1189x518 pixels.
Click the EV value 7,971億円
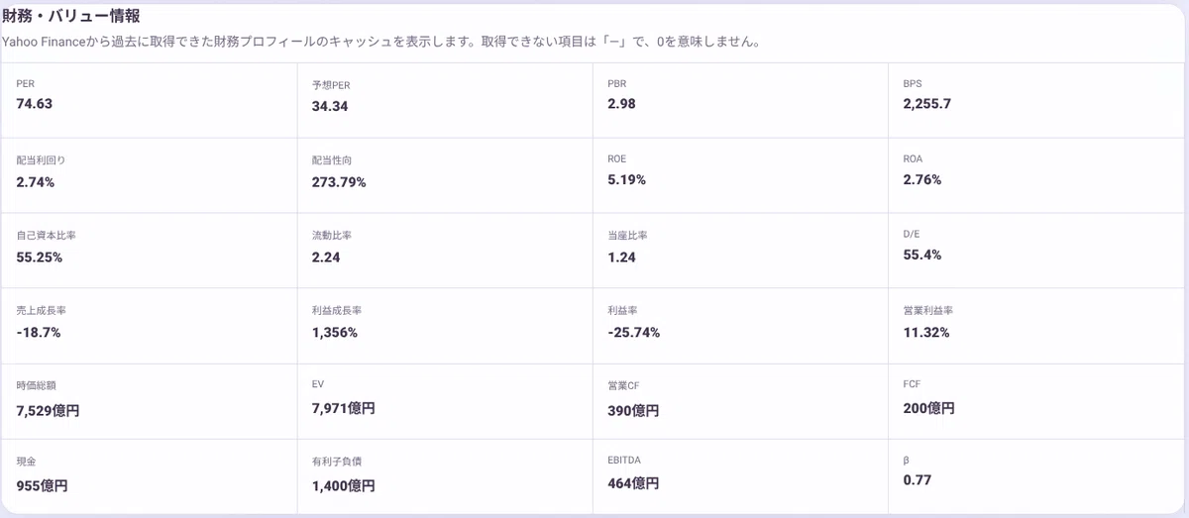(x=343, y=408)
